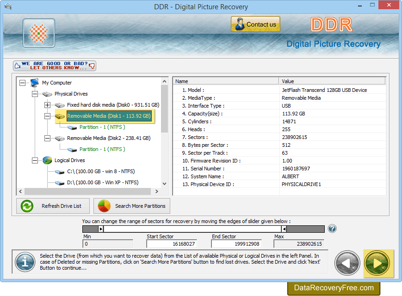Viewport: 402px width, 296px height.
Task: Click the Min sector value field
Action: 108,244
